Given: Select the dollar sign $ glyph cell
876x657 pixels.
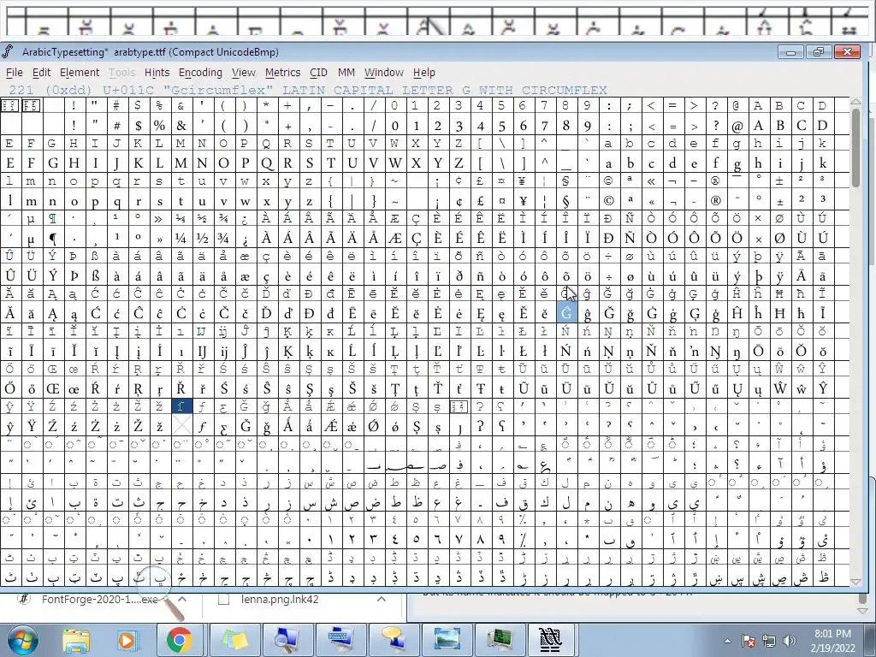Looking at the screenshot, I should [138, 125].
